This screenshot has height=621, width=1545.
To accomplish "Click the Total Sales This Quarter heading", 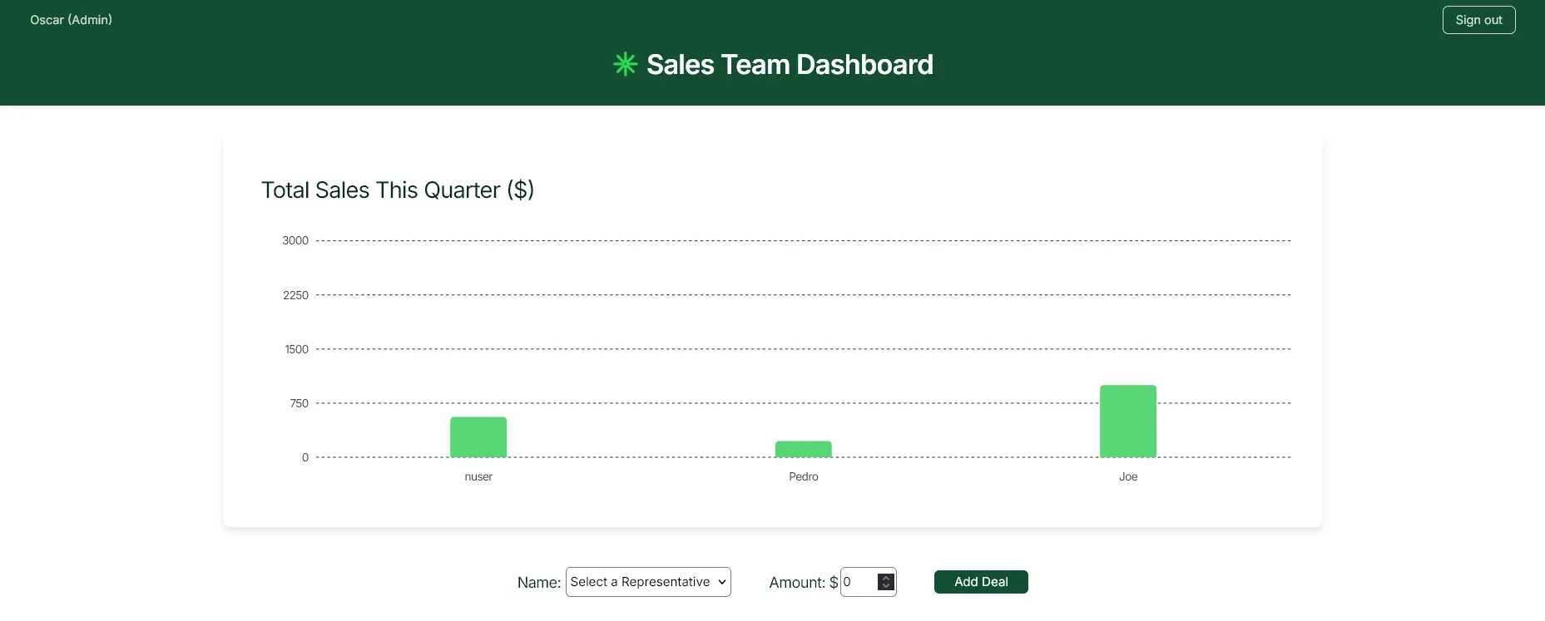I will tap(398, 190).
